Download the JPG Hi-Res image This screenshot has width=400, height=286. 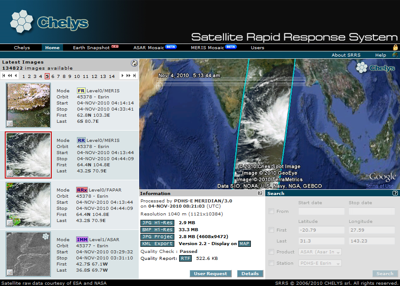[157, 222]
